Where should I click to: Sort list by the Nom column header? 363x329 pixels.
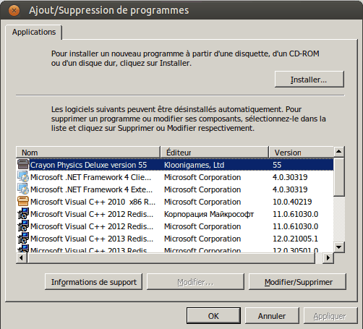(x=88, y=153)
